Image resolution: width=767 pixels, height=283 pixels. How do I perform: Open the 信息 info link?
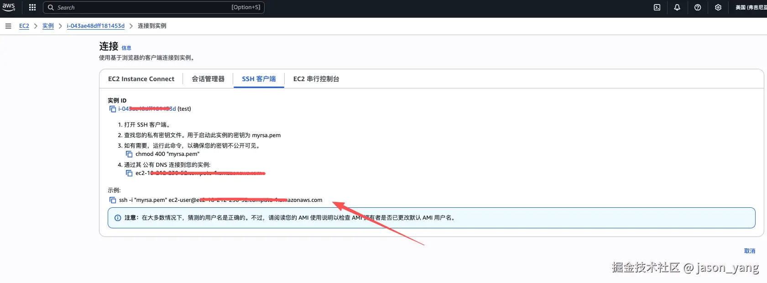click(126, 48)
